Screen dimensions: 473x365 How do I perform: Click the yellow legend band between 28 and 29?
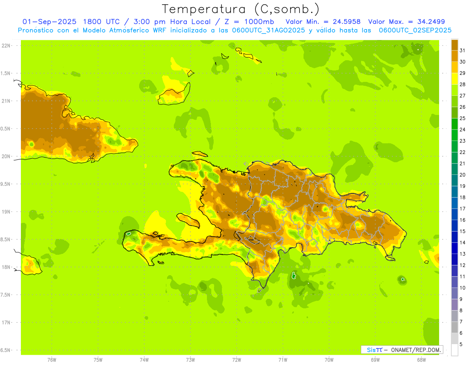pos(454,79)
